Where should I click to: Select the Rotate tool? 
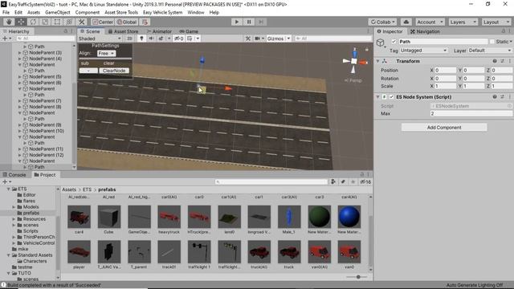pos(33,22)
